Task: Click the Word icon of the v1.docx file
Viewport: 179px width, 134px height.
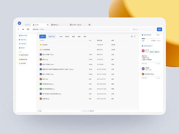Action: pos(41,55)
